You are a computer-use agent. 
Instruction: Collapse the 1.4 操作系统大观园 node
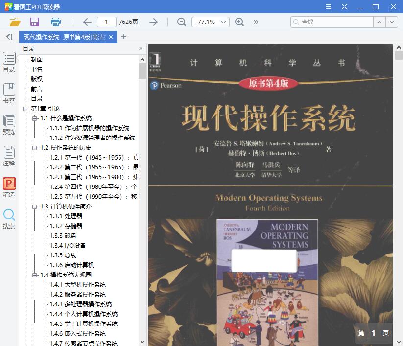pos(34,275)
